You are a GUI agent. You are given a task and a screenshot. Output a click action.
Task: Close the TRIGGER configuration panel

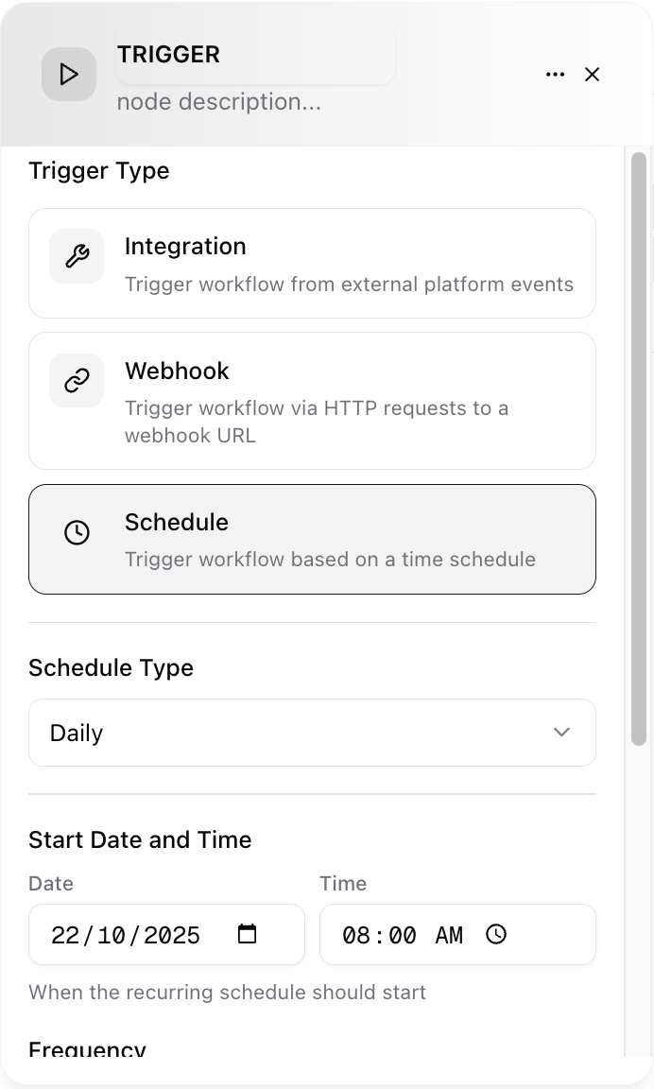tap(592, 74)
